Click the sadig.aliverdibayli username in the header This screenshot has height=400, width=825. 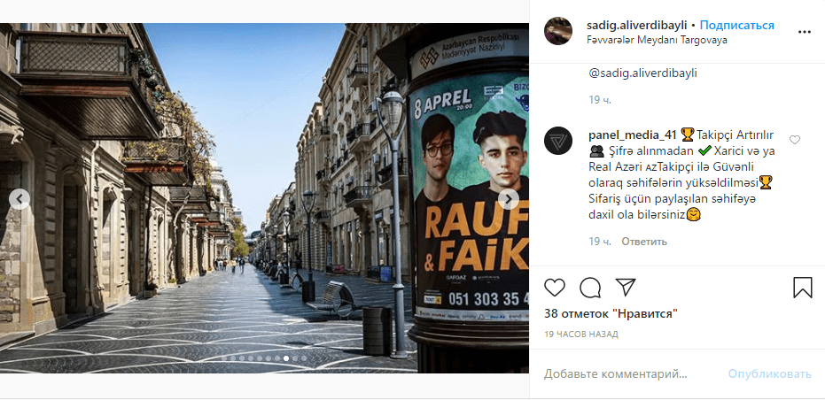click(636, 25)
